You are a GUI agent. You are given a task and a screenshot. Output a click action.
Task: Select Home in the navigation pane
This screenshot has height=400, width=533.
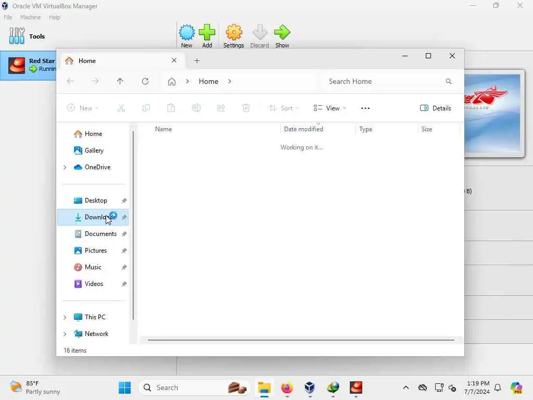[93, 134]
